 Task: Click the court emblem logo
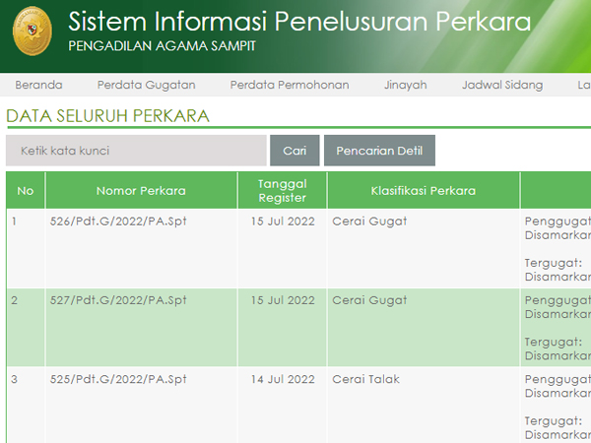(33, 31)
